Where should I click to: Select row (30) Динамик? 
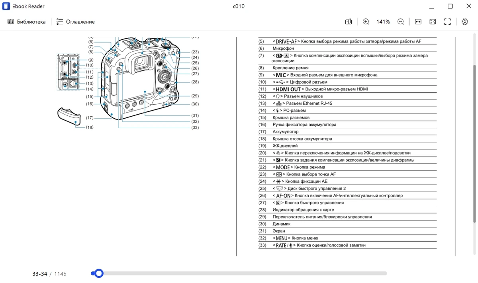347,224
